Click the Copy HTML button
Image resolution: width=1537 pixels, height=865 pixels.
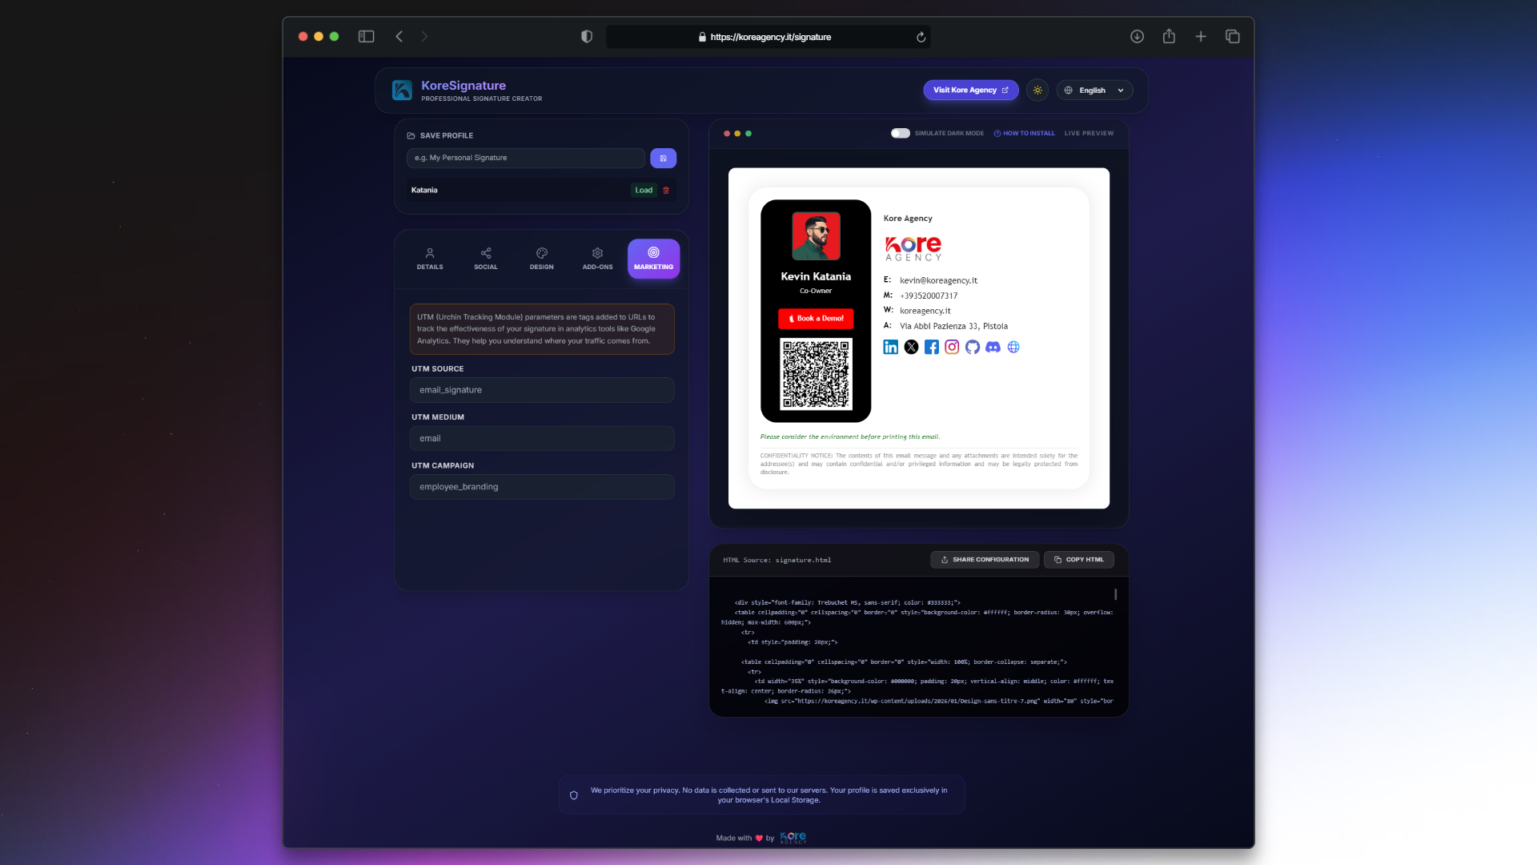1078,560
